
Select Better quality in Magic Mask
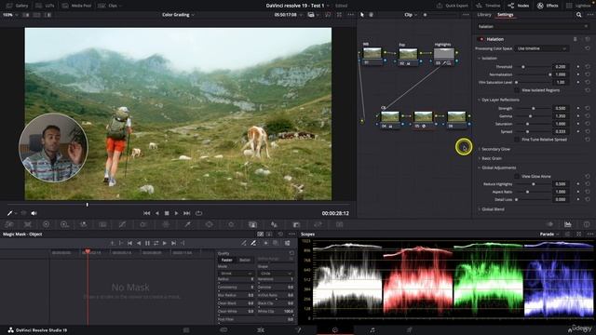(x=245, y=261)
